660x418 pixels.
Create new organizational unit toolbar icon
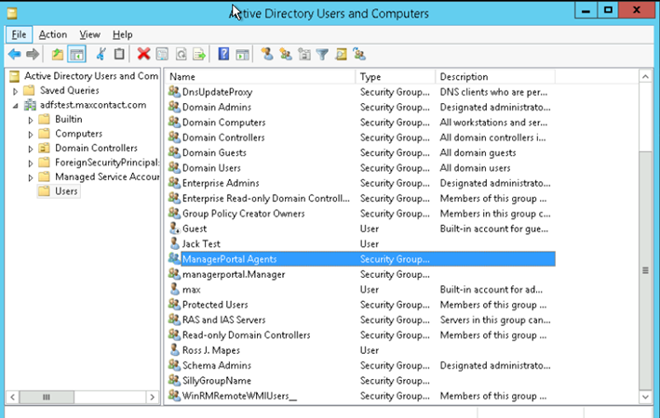pos(303,54)
